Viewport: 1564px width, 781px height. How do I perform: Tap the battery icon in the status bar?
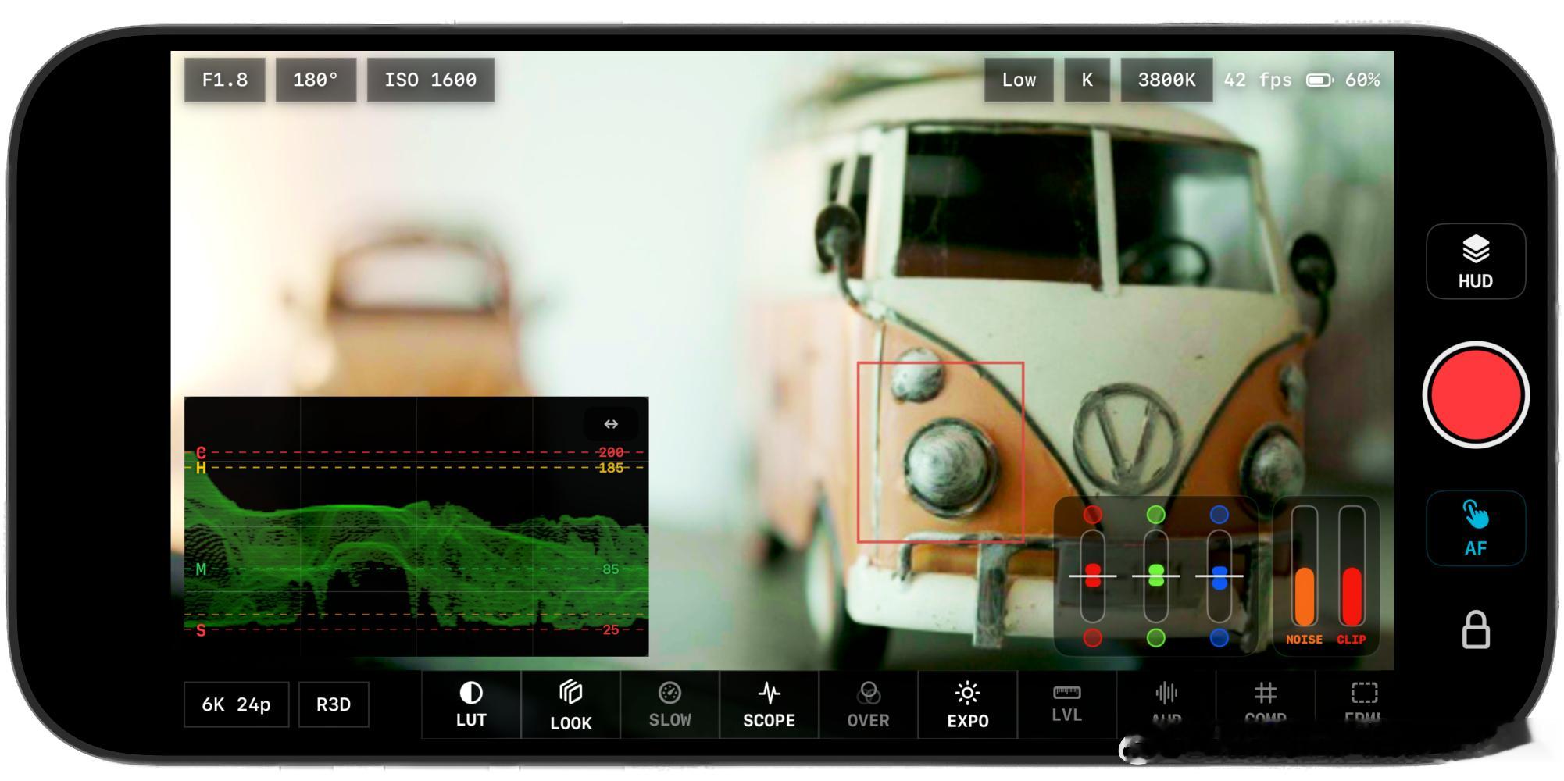coord(1319,80)
